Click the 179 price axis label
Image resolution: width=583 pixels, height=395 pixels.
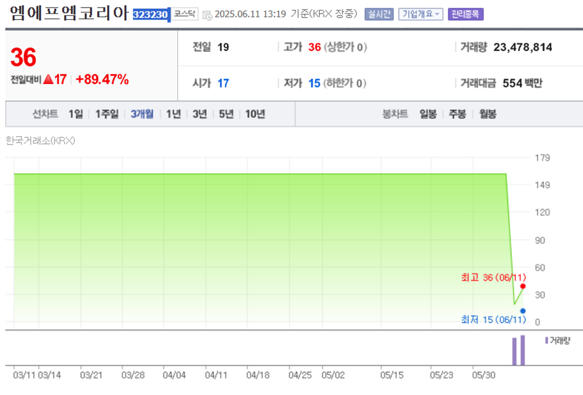coord(542,158)
